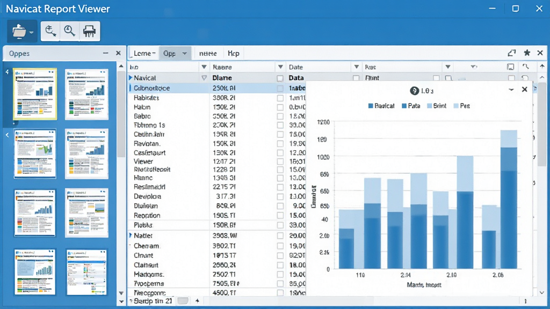Screen dimensions: 550x309
Task: Click the left arrow beside the second thumbnail row
Action: 7,135
